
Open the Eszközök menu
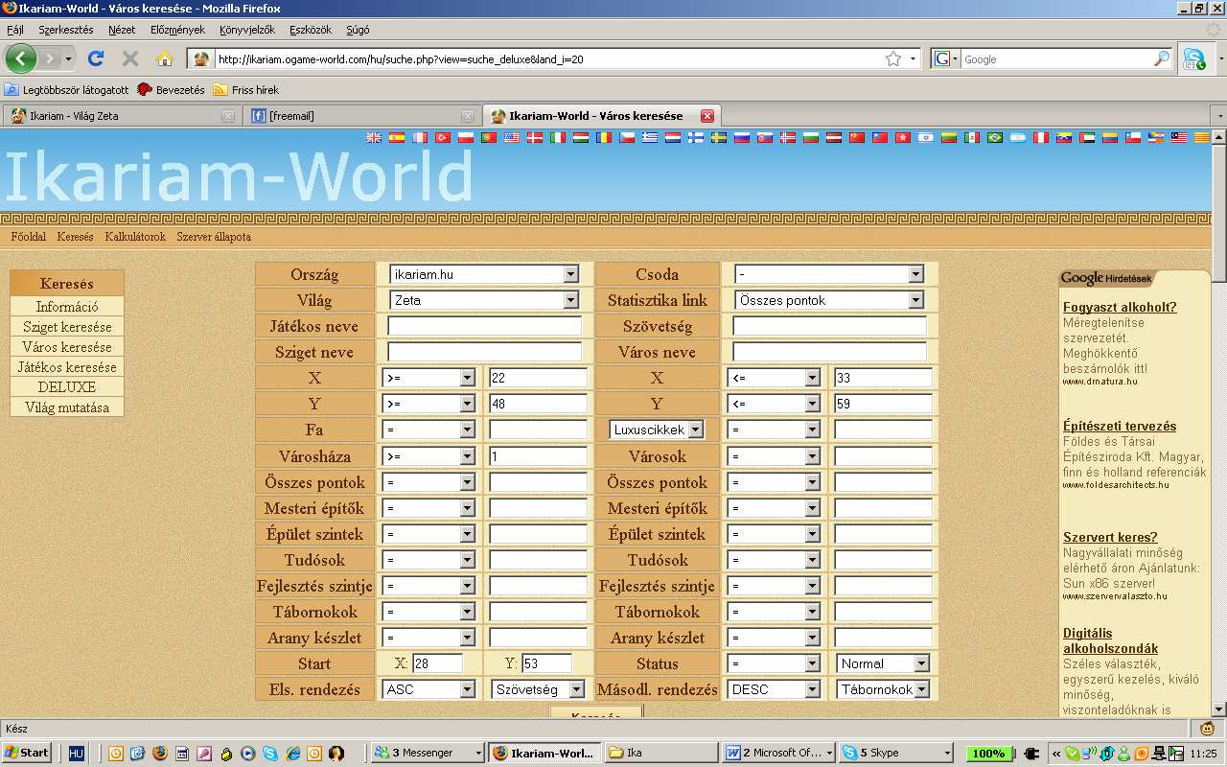313,30
